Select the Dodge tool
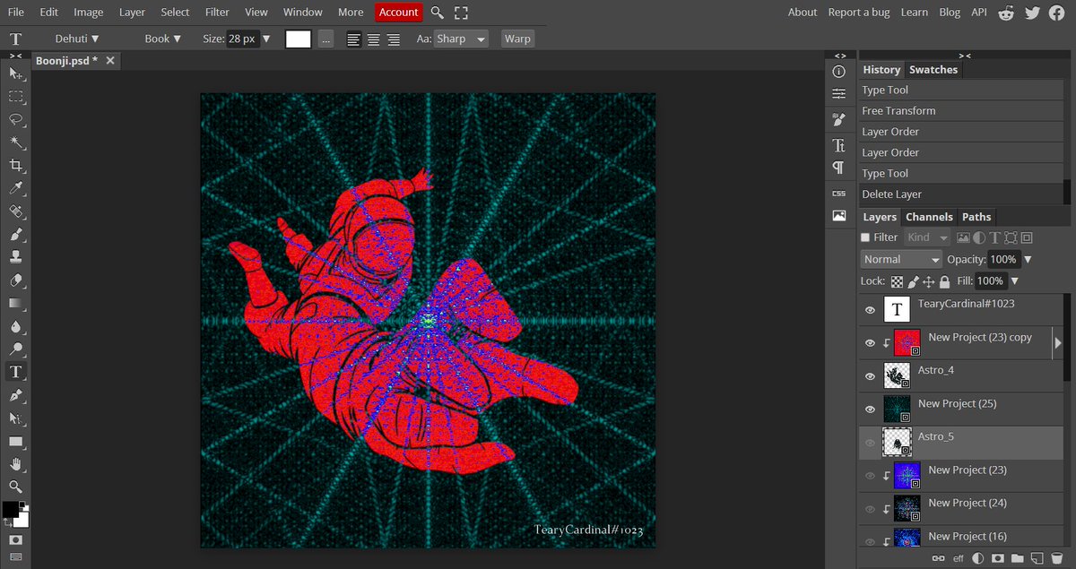The height and width of the screenshot is (569, 1076). pos(16,349)
